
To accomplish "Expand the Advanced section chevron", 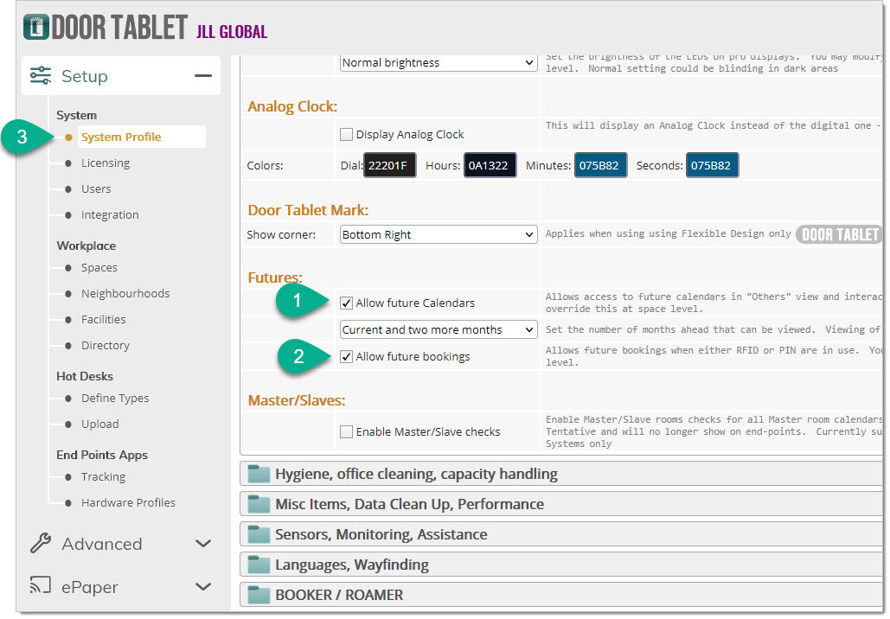I will tap(203, 544).
